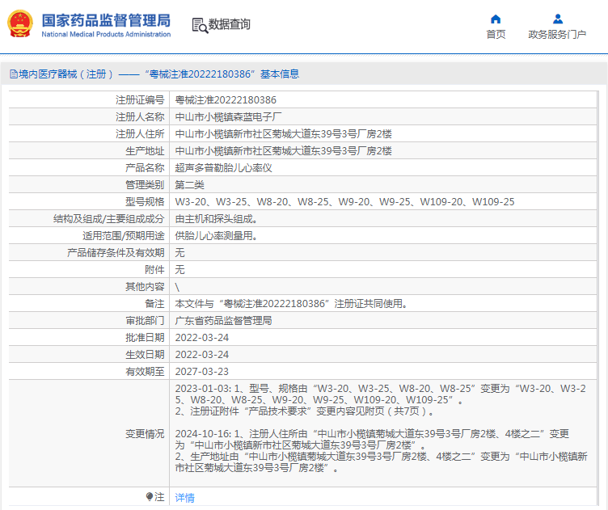This screenshot has width=608, height=510.
Task: Click the 备注 remark value text
Action: pyautogui.click(x=291, y=303)
